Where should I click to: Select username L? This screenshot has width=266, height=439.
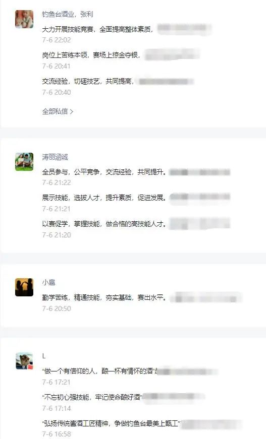point(44,356)
